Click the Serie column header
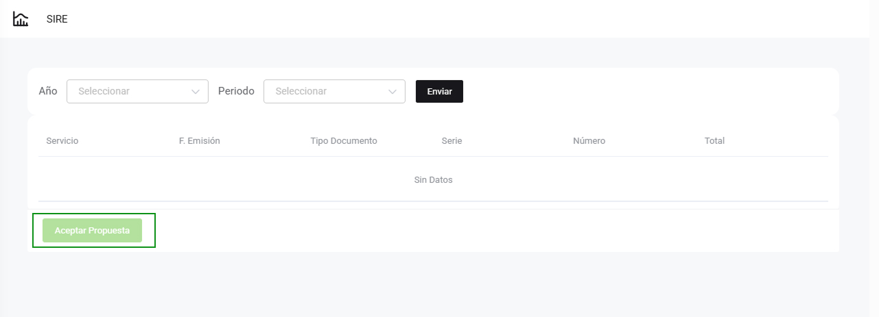The image size is (879, 317). pyautogui.click(x=452, y=141)
